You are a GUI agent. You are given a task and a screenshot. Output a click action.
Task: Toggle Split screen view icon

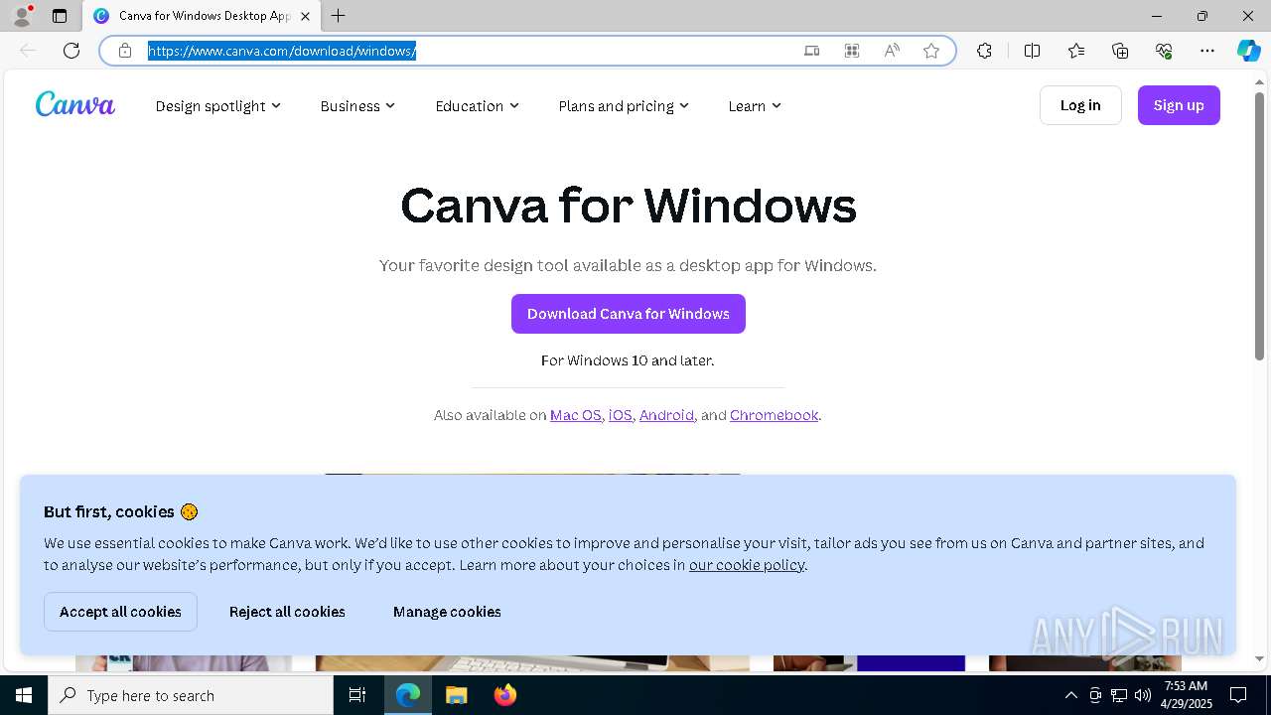pyautogui.click(x=1032, y=51)
